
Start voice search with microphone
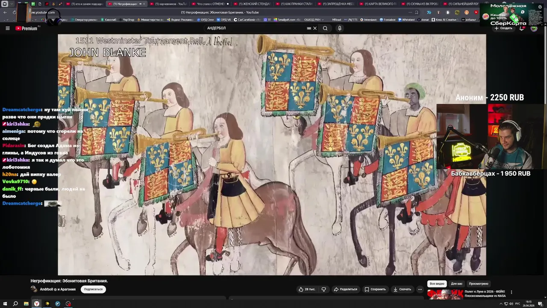click(x=340, y=28)
